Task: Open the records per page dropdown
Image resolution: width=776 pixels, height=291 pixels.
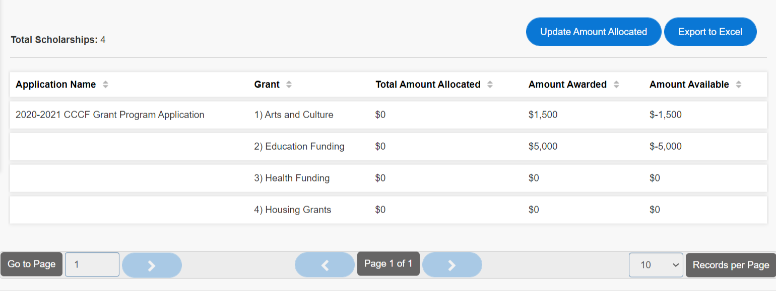Action: click(x=656, y=265)
